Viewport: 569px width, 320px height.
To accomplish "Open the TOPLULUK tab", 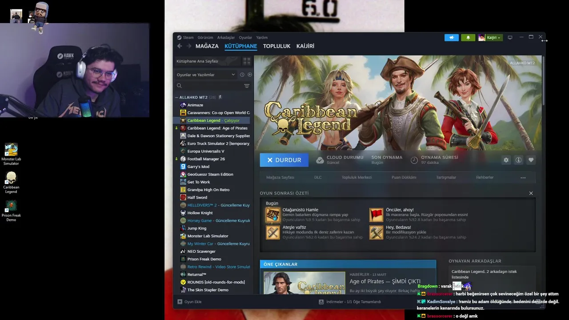I will click(276, 46).
